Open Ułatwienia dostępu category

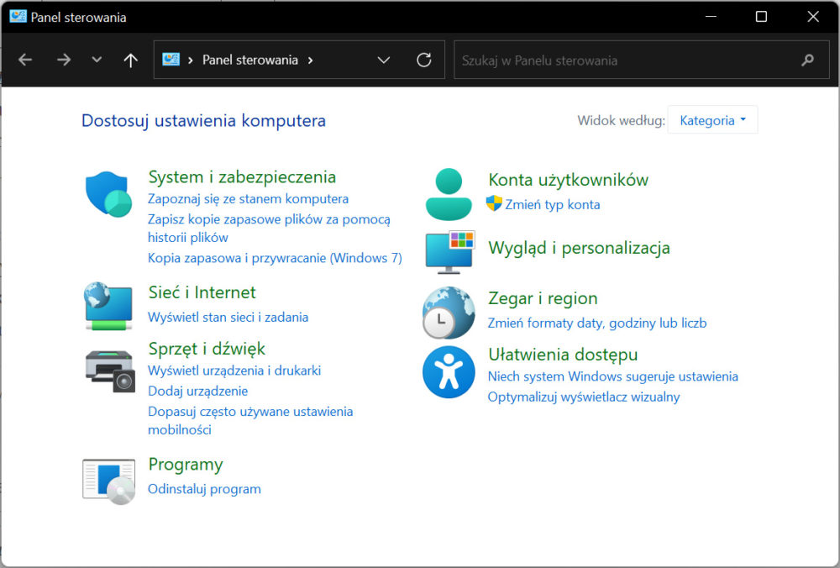(563, 355)
